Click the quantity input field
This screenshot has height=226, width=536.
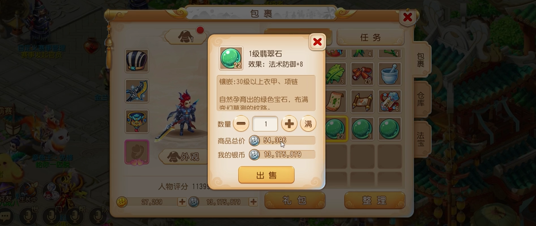tap(265, 124)
